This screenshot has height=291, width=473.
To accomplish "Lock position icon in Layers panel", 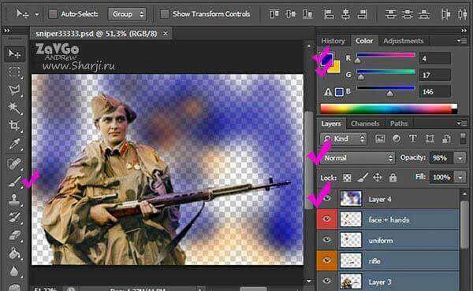I will [x=378, y=178].
